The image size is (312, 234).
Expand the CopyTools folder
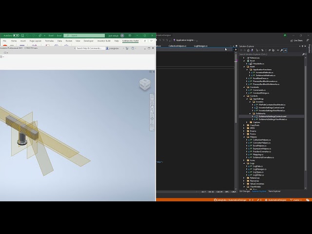tap(244, 125)
